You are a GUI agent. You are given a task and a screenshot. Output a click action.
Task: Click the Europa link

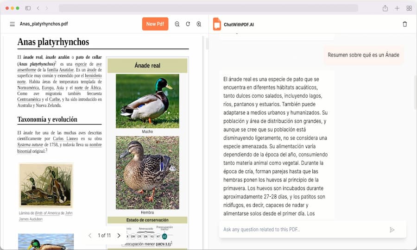[x=48, y=87]
